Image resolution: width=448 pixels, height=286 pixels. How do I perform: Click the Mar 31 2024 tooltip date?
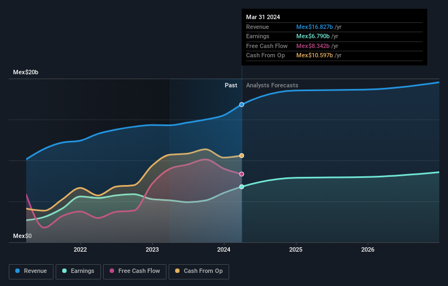(x=263, y=17)
